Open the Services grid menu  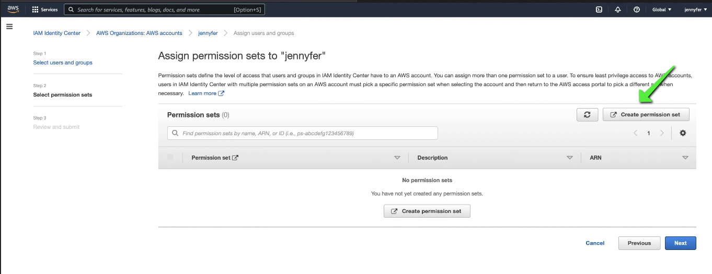coord(45,9)
